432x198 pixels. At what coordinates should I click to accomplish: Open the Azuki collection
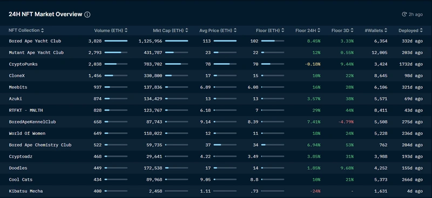tap(16, 99)
